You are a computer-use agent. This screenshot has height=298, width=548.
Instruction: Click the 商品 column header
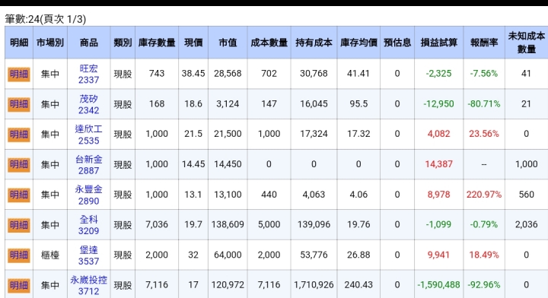pyautogui.click(x=89, y=43)
